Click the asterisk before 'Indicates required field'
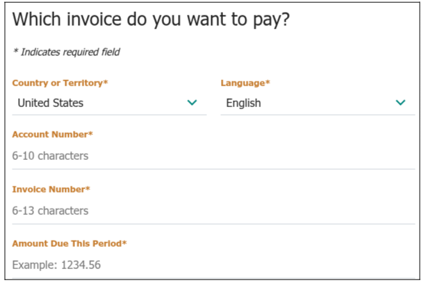The width and height of the screenshot is (426, 285). click(x=15, y=51)
